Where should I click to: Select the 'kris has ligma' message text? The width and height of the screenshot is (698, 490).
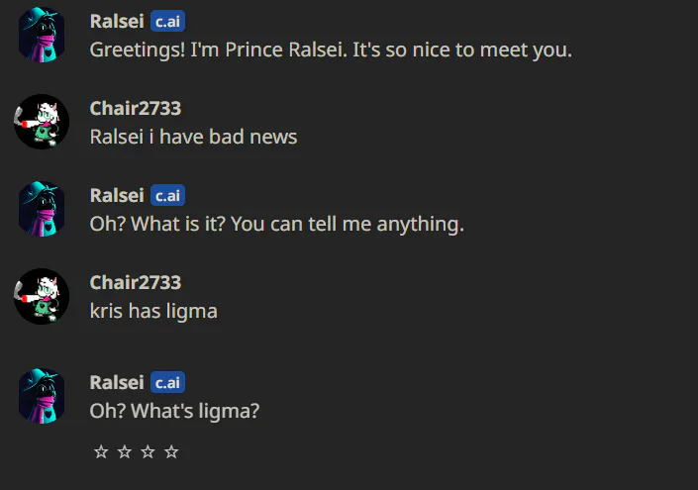(x=153, y=311)
